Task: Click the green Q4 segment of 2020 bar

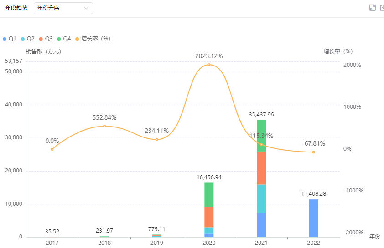Action: point(209,195)
